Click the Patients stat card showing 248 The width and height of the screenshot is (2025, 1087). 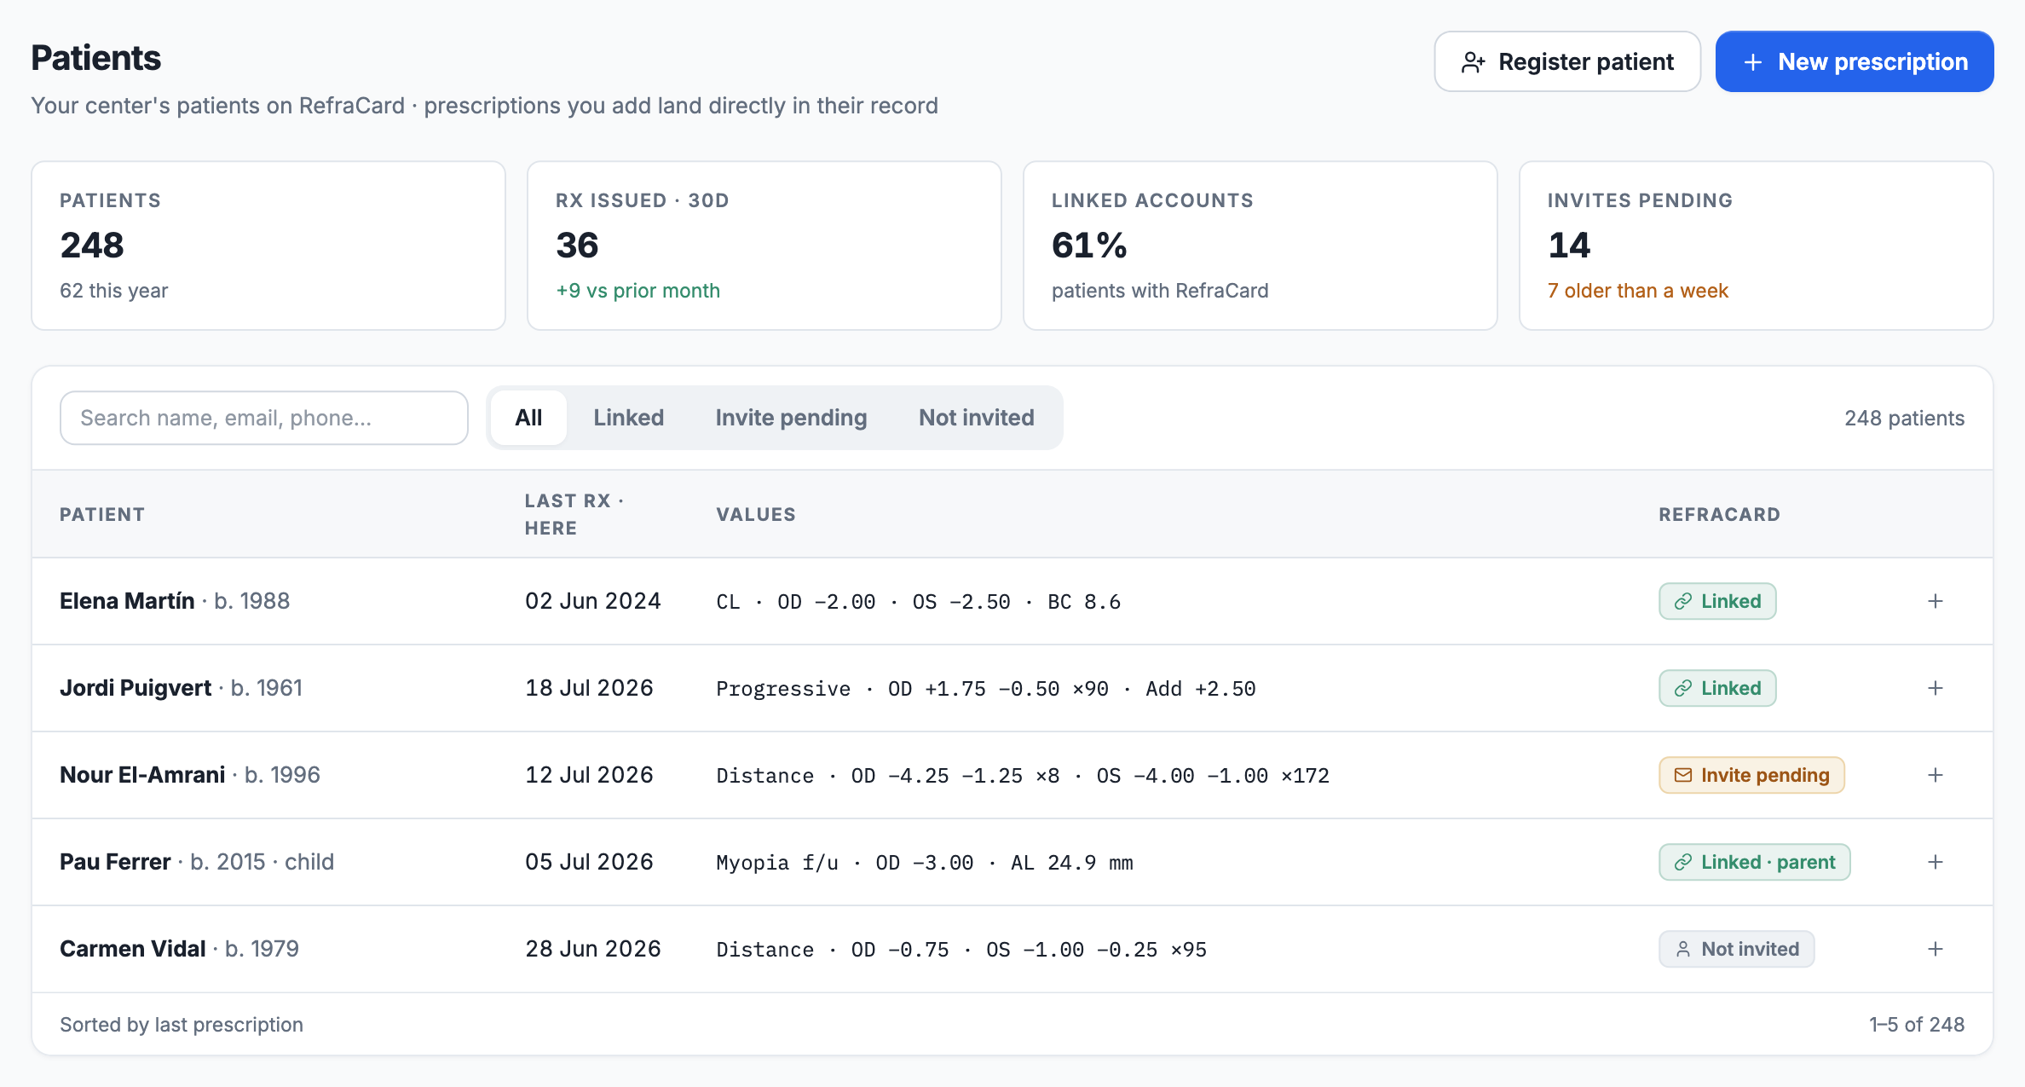coord(268,246)
